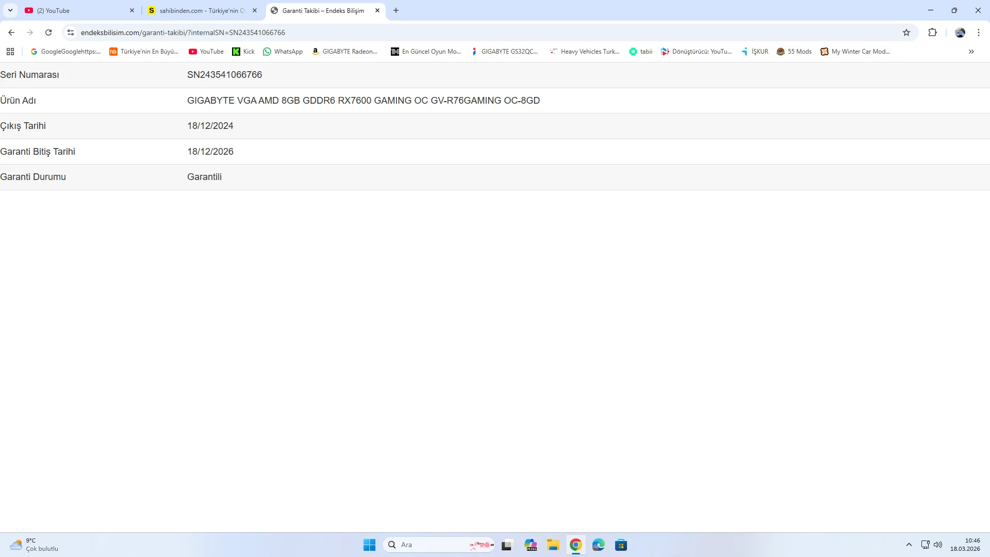Show more bookmarks with double chevron
The height and width of the screenshot is (557, 990).
tap(971, 52)
